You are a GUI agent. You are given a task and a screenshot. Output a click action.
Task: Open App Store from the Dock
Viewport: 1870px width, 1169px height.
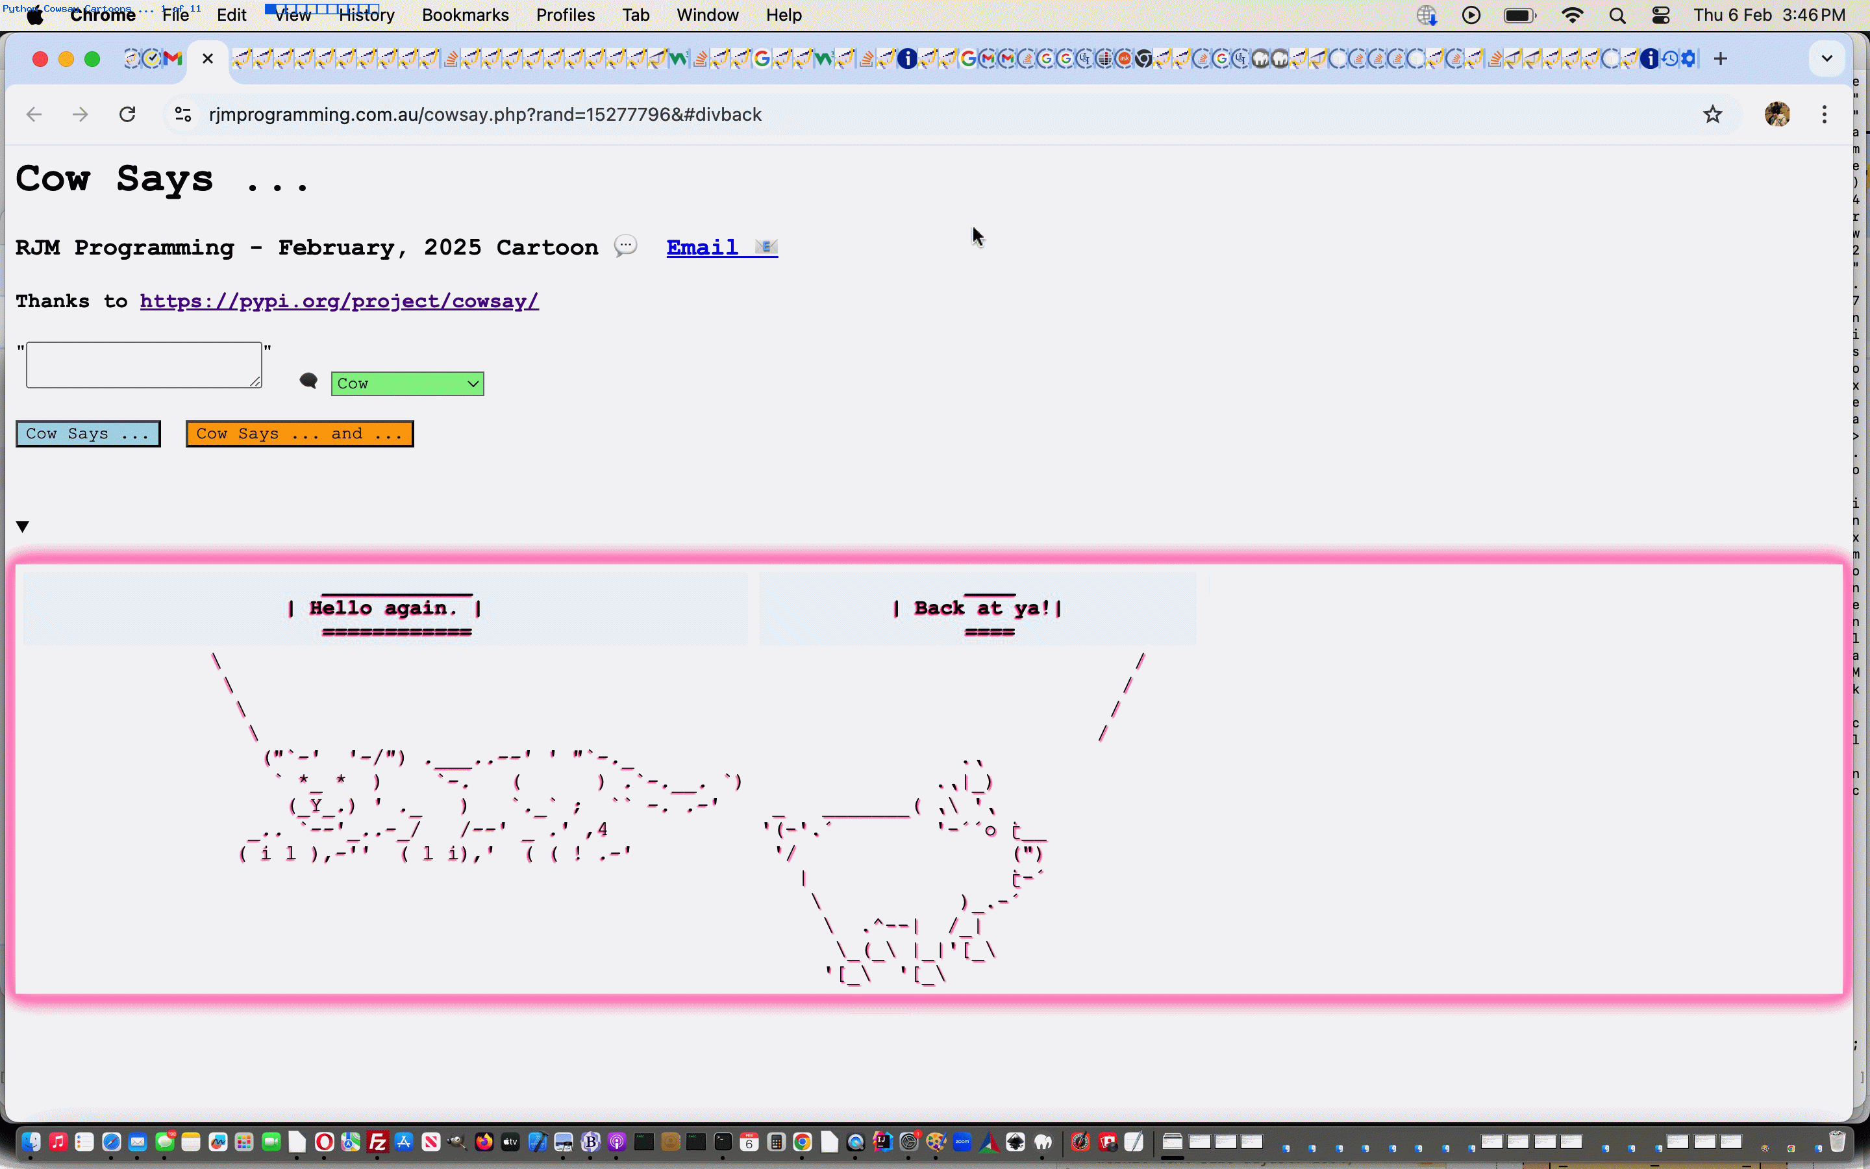click(403, 1142)
